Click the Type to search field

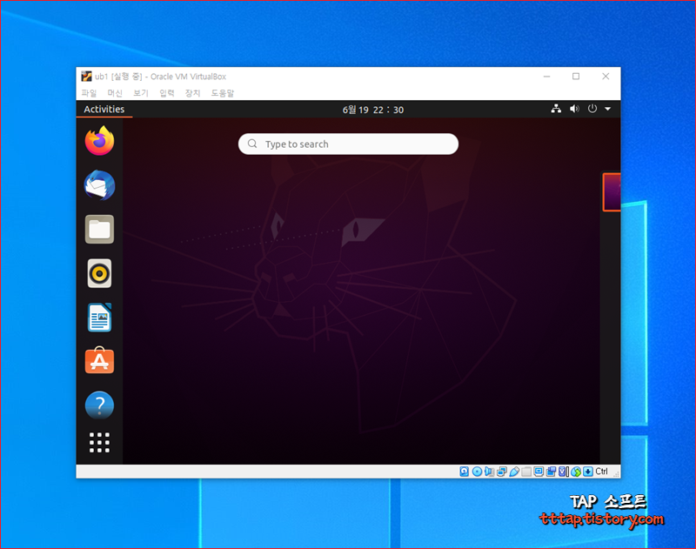[349, 144]
